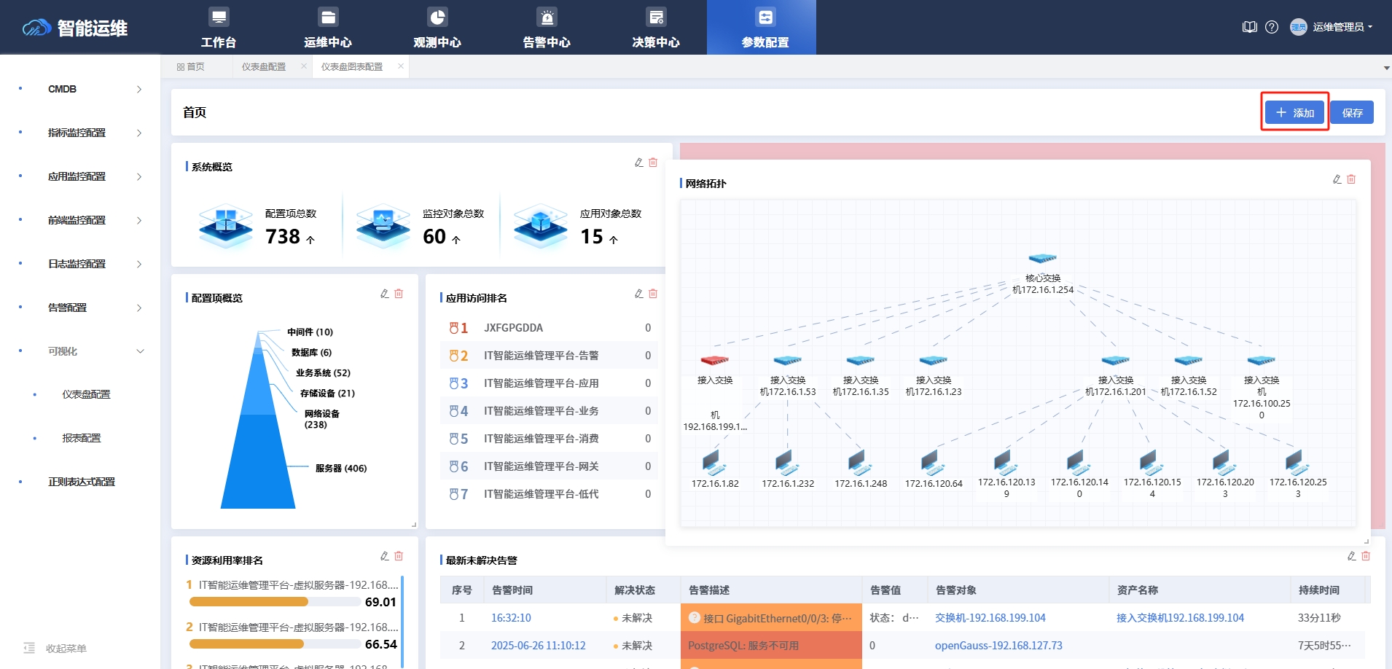Delete the 网络拓扑 panel using trash icon
1392x669 pixels.
tap(1350, 179)
